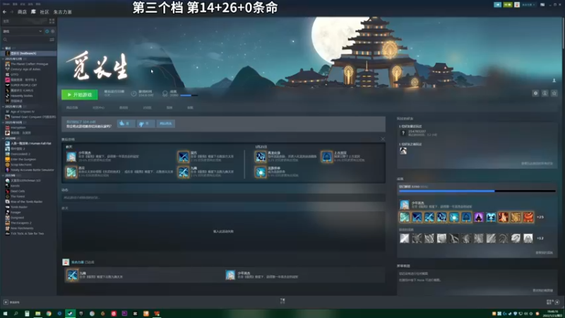Screen dimensions: 565x318
Task: Select Enter the Gungeon in library
Action: tap(23, 160)
